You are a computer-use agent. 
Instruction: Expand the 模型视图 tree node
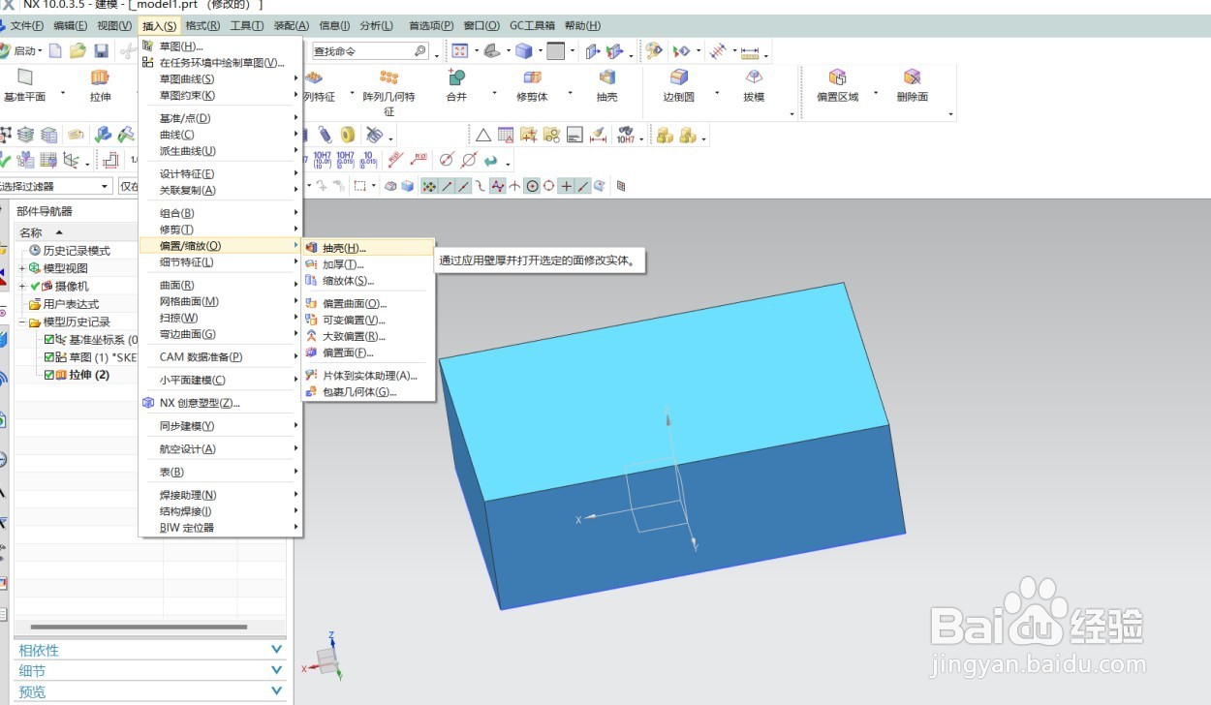coord(23,268)
